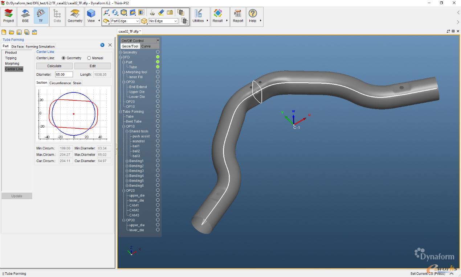The width and height of the screenshot is (461, 277).
Task: Switch to the Forming Simulation tab
Action: point(40,46)
